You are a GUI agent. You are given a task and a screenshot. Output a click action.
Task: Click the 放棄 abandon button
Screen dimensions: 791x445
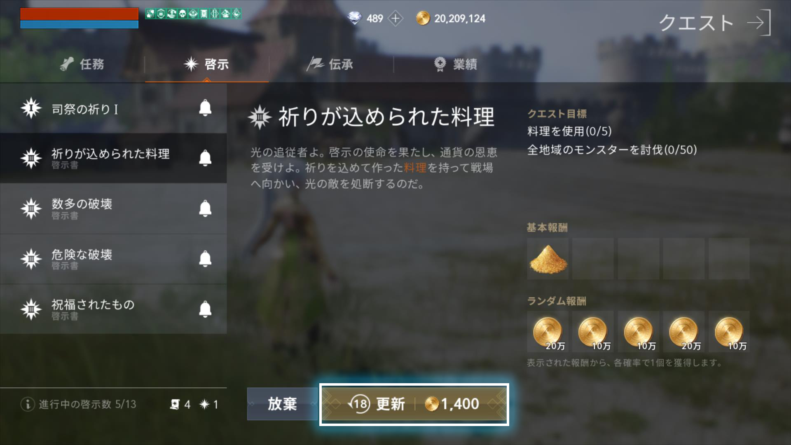click(x=283, y=404)
